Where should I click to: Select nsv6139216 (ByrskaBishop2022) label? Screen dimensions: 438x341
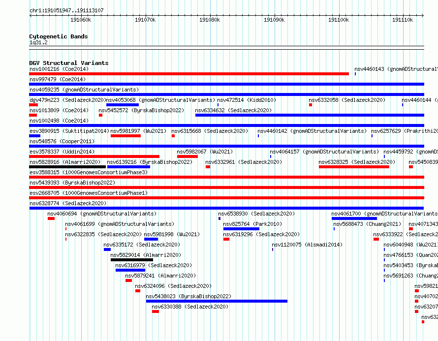click(x=150, y=162)
